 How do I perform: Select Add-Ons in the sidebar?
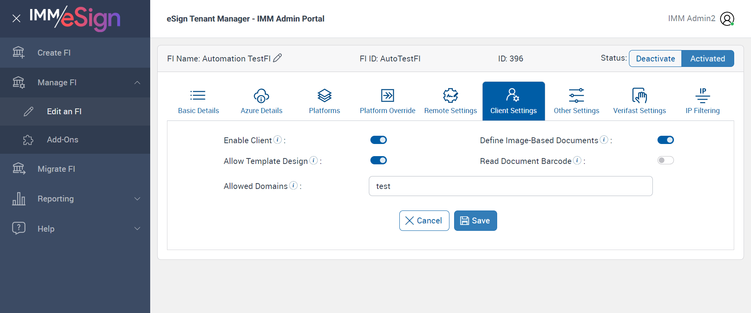coord(63,140)
